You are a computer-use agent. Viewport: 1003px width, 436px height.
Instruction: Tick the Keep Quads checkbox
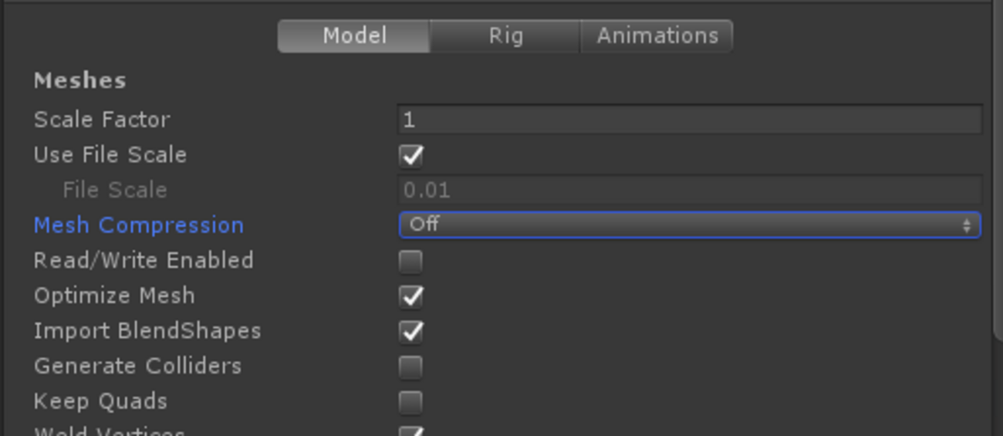tap(410, 402)
